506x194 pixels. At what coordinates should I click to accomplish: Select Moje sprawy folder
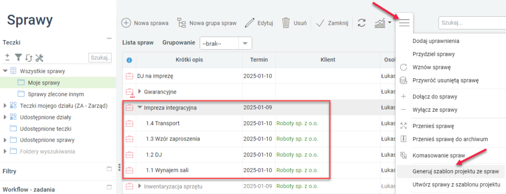click(x=43, y=83)
